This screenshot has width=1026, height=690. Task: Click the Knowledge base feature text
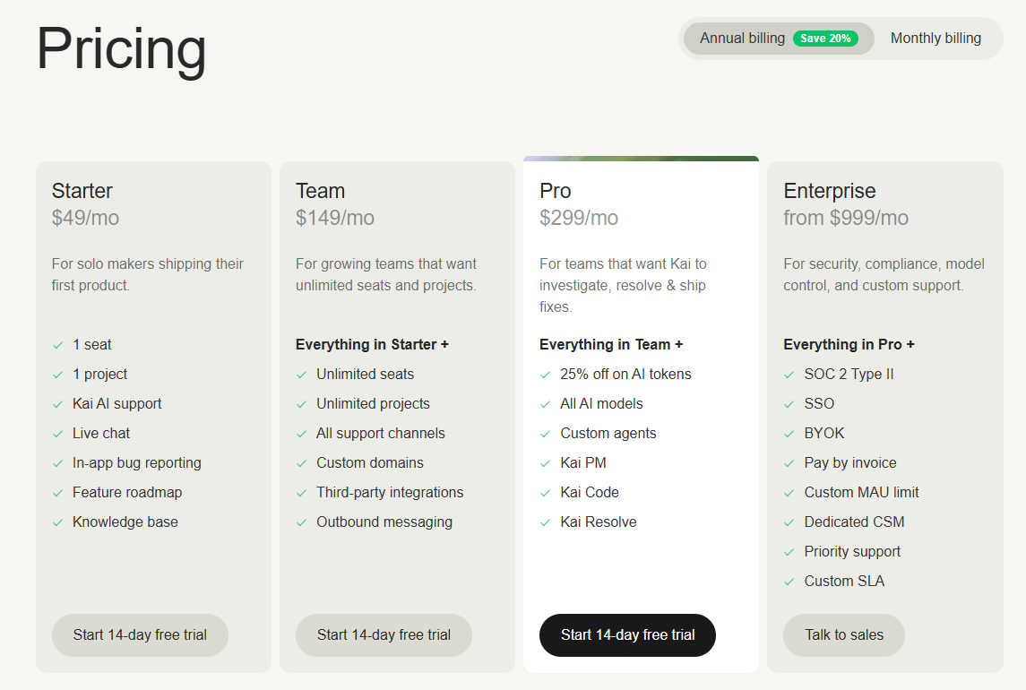coord(125,522)
